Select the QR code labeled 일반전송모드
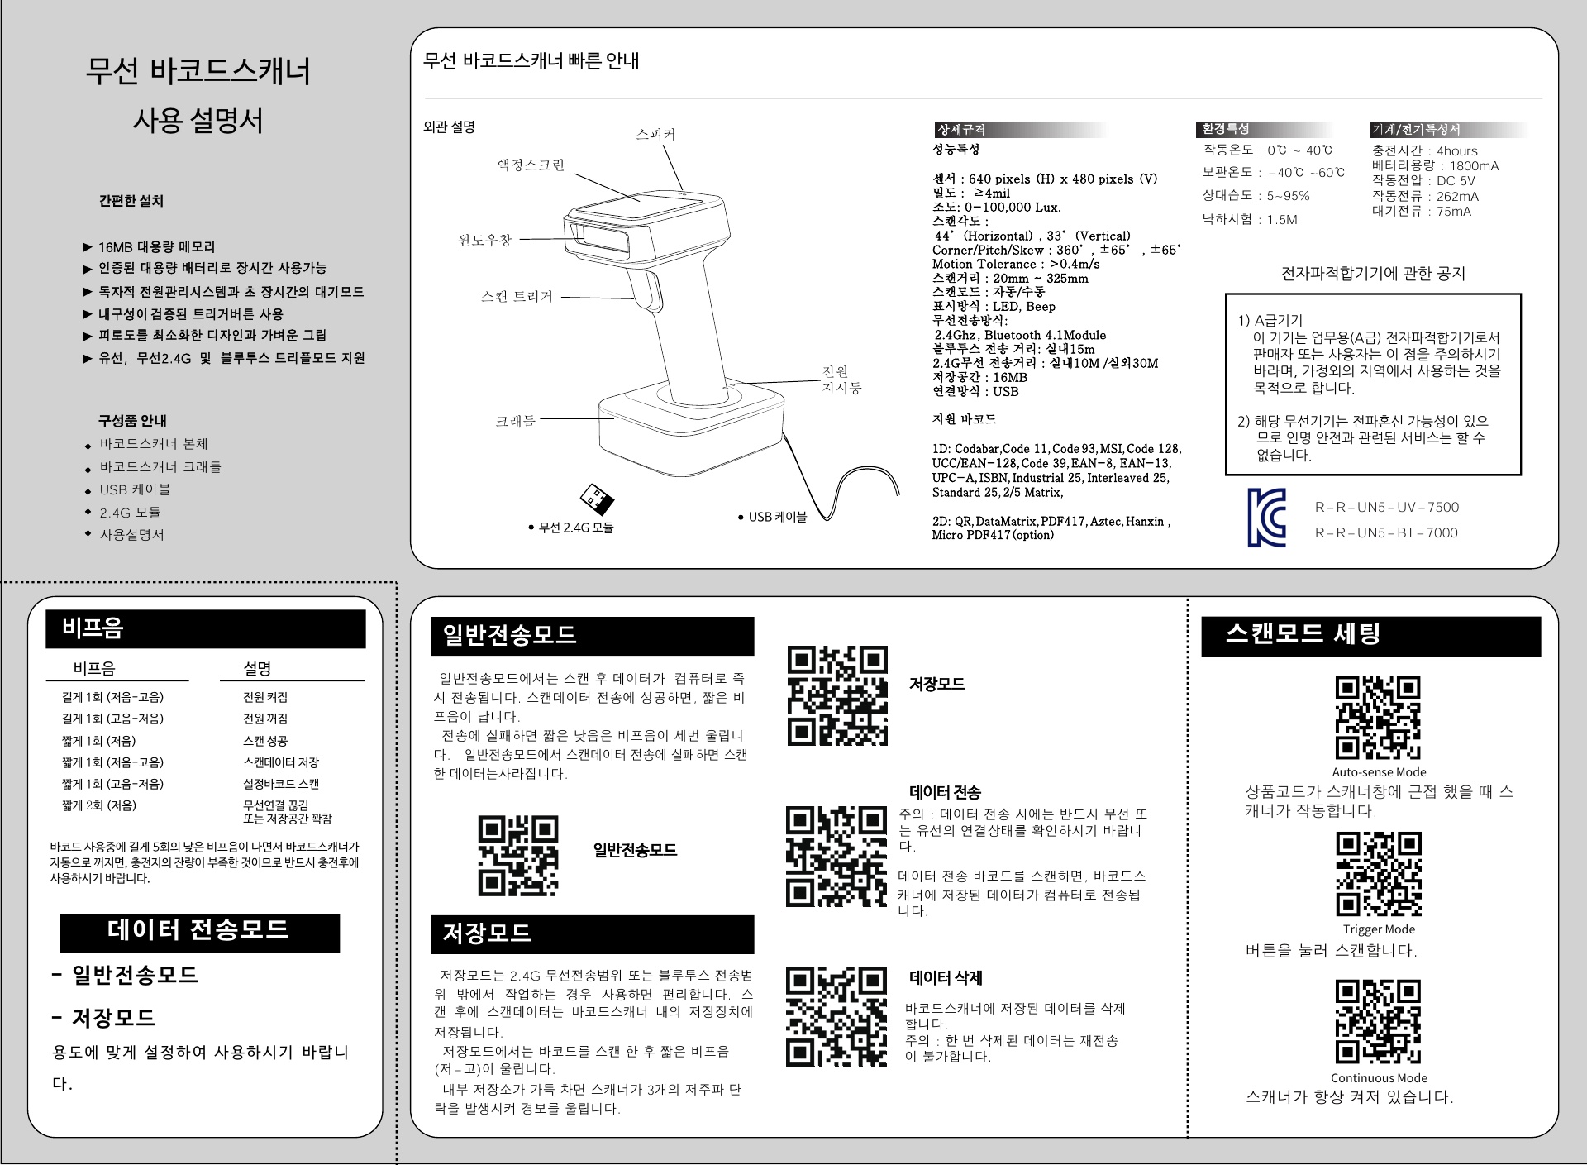Viewport: 1587px width, 1165px height. (x=518, y=856)
